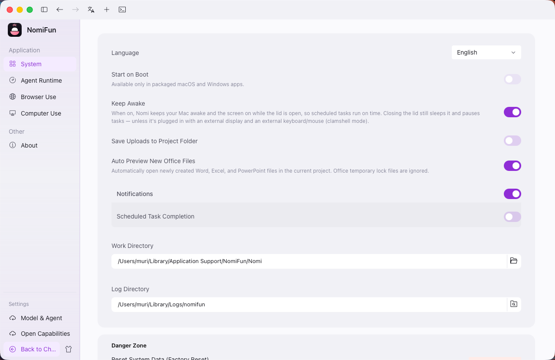
Task: Open the About page
Action: 40,145
